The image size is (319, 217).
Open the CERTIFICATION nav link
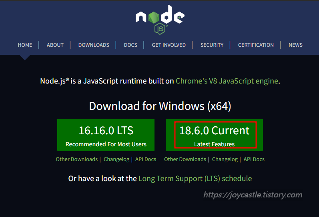tap(256, 45)
